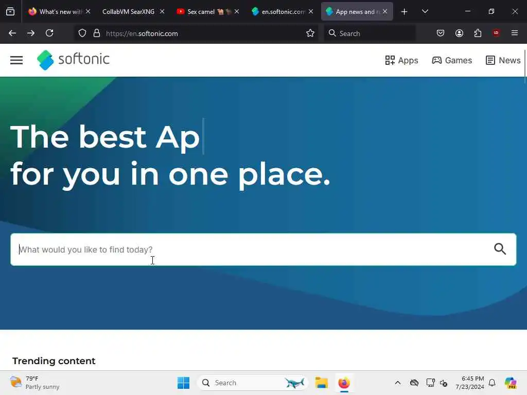Close the en.softonic.com tab

[x=311, y=11]
